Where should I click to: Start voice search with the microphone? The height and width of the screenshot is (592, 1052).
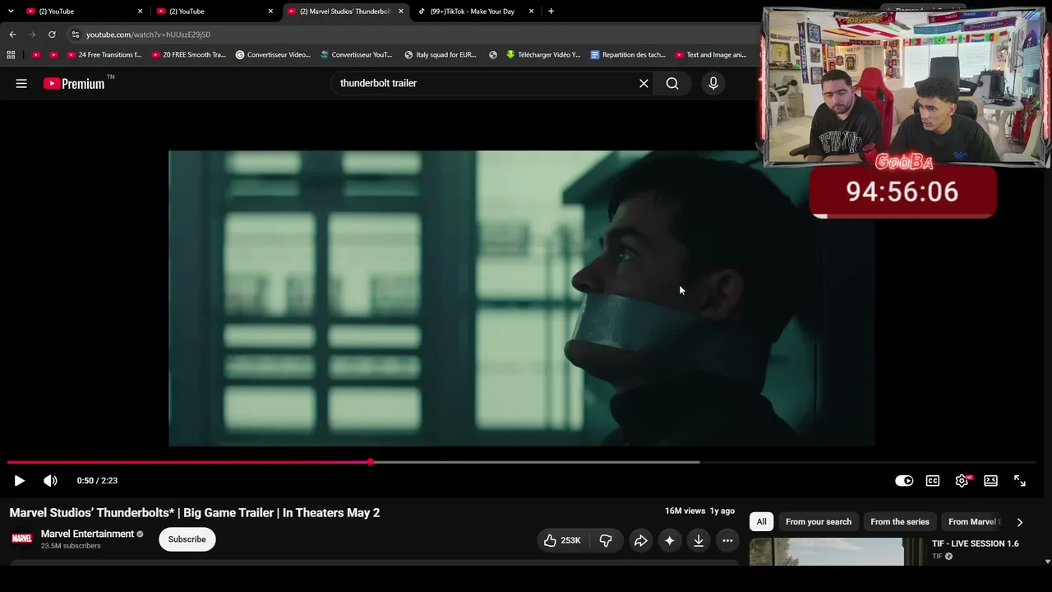(x=713, y=83)
